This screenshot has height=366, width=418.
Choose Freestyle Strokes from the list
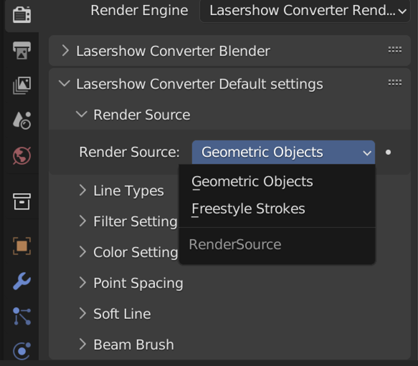248,209
